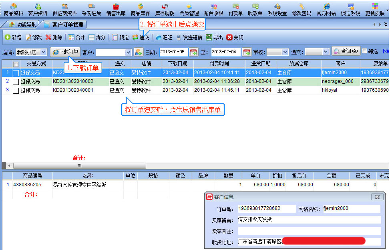Screen dimensions: 390x250
Task: Click the add customer icon beside 客户 field
Action: click(139, 52)
